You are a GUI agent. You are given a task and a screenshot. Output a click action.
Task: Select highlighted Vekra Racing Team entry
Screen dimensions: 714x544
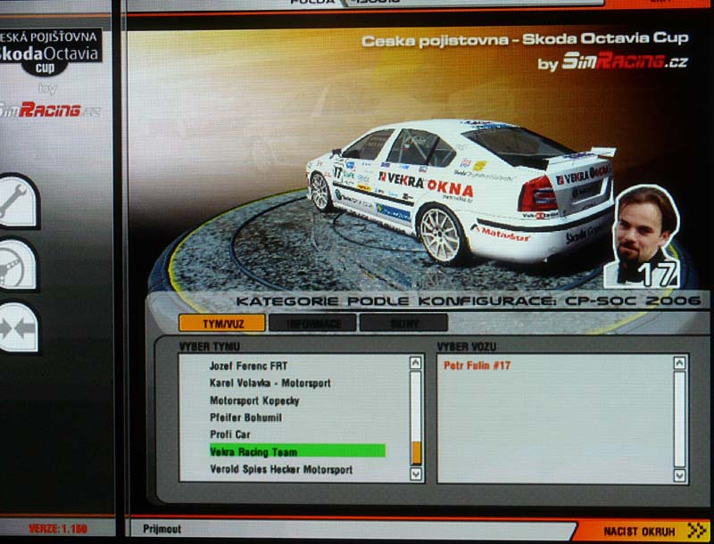[297, 451]
